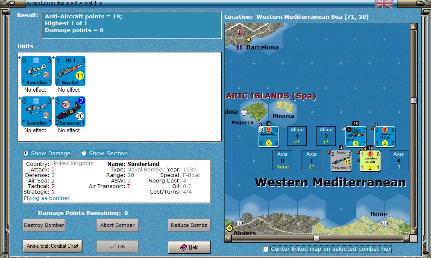
Task: Select the Beaufort Mk. I unit counter
Action: pos(70,71)
